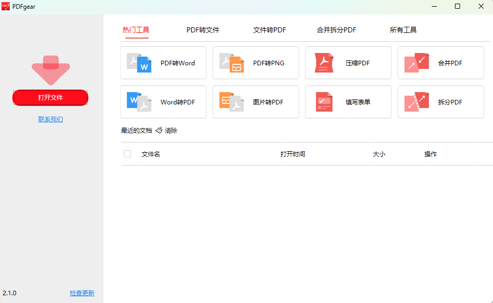The width and height of the screenshot is (493, 303).
Task: Click the 合并PDF merge arrows icon
Action: 416,63
